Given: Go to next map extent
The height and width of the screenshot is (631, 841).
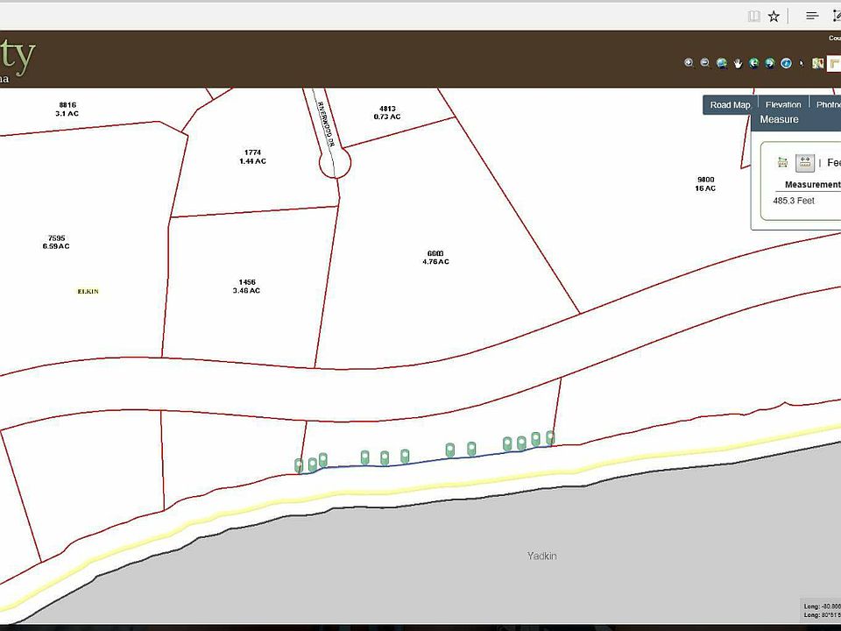Looking at the screenshot, I should pos(769,63).
